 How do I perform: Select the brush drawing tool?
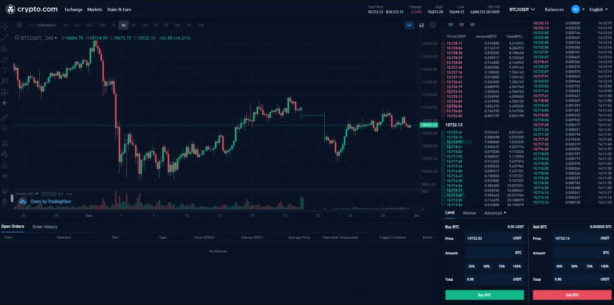(x=5, y=59)
